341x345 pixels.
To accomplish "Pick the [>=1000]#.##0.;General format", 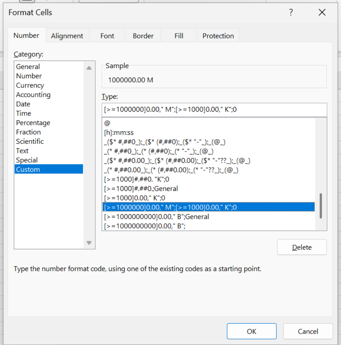I will [x=209, y=189].
